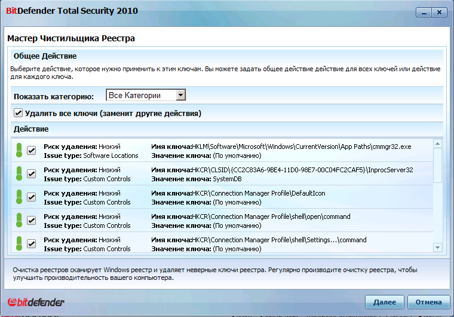Minimize the BitDefender window
This screenshot has width=454, height=317.
coord(424,13)
